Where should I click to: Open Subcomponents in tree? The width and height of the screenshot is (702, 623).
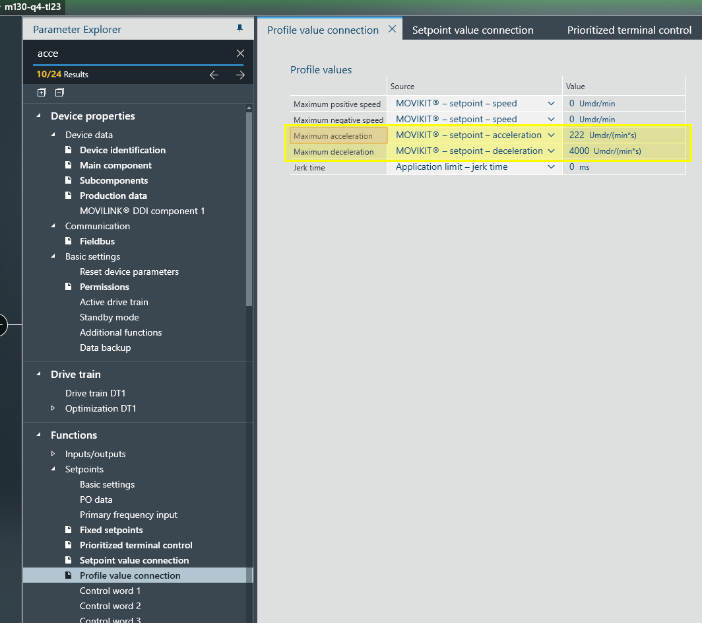[x=113, y=180]
